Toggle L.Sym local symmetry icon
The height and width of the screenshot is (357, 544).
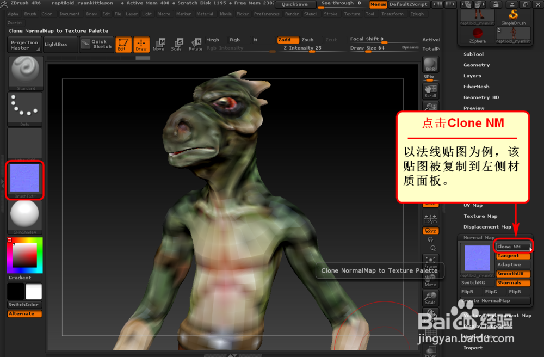(430, 218)
